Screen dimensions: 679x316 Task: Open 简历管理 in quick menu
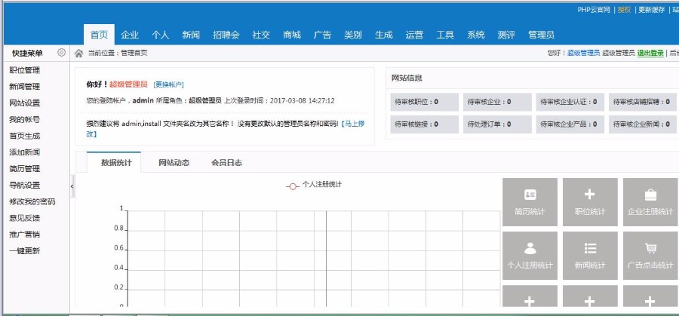(x=25, y=169)
